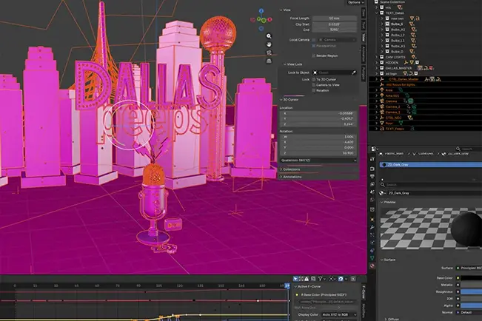Switch to the View sidebar tab
This screenshot has width=482, height=321.
364,38
